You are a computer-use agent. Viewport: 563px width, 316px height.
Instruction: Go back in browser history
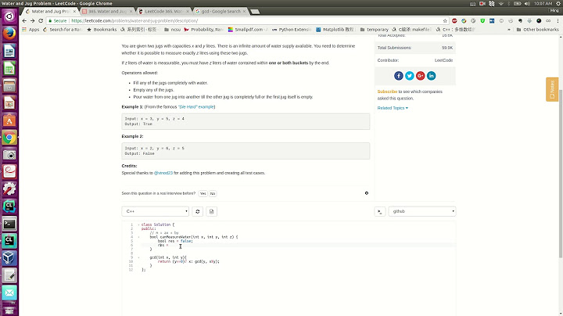(x=24, y=21)
